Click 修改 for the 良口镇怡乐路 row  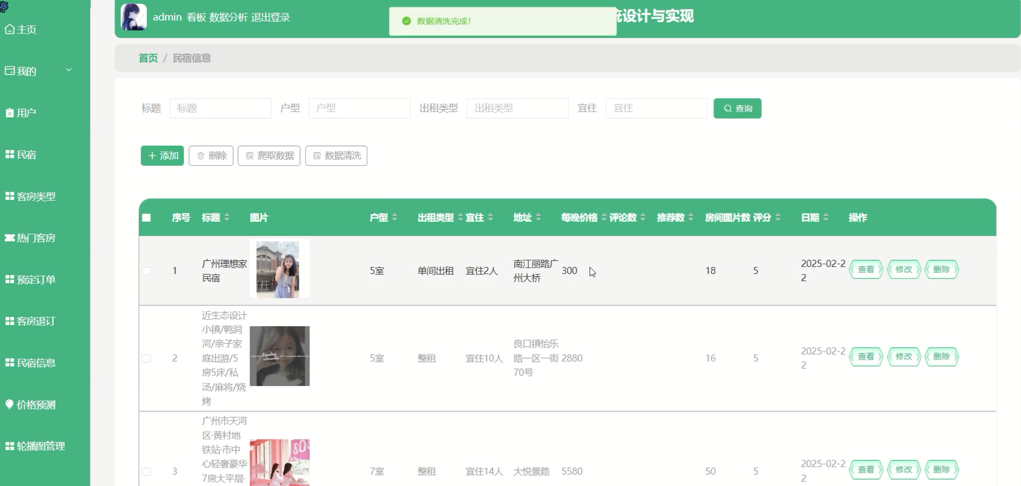904,356
